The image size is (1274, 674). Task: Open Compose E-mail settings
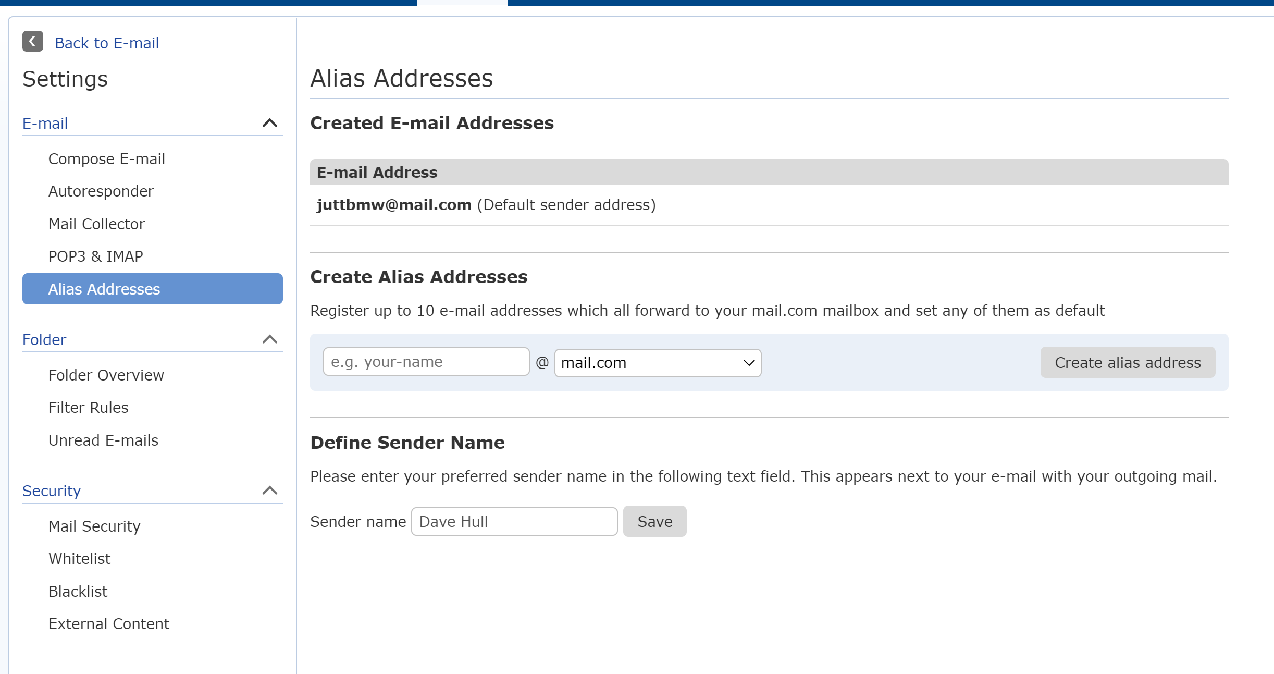(107, 159)
